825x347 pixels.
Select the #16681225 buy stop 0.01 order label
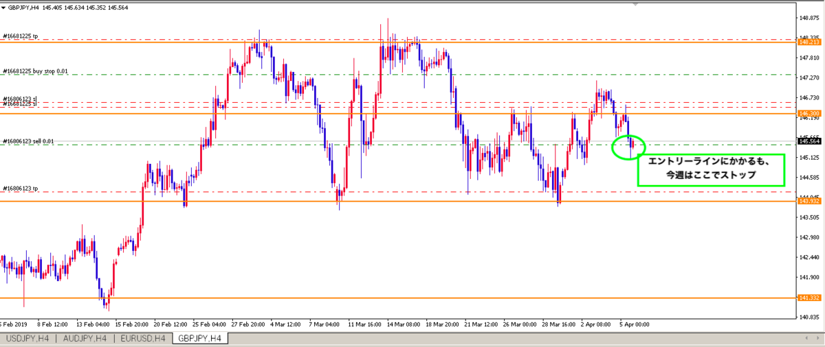coord(35,71)
